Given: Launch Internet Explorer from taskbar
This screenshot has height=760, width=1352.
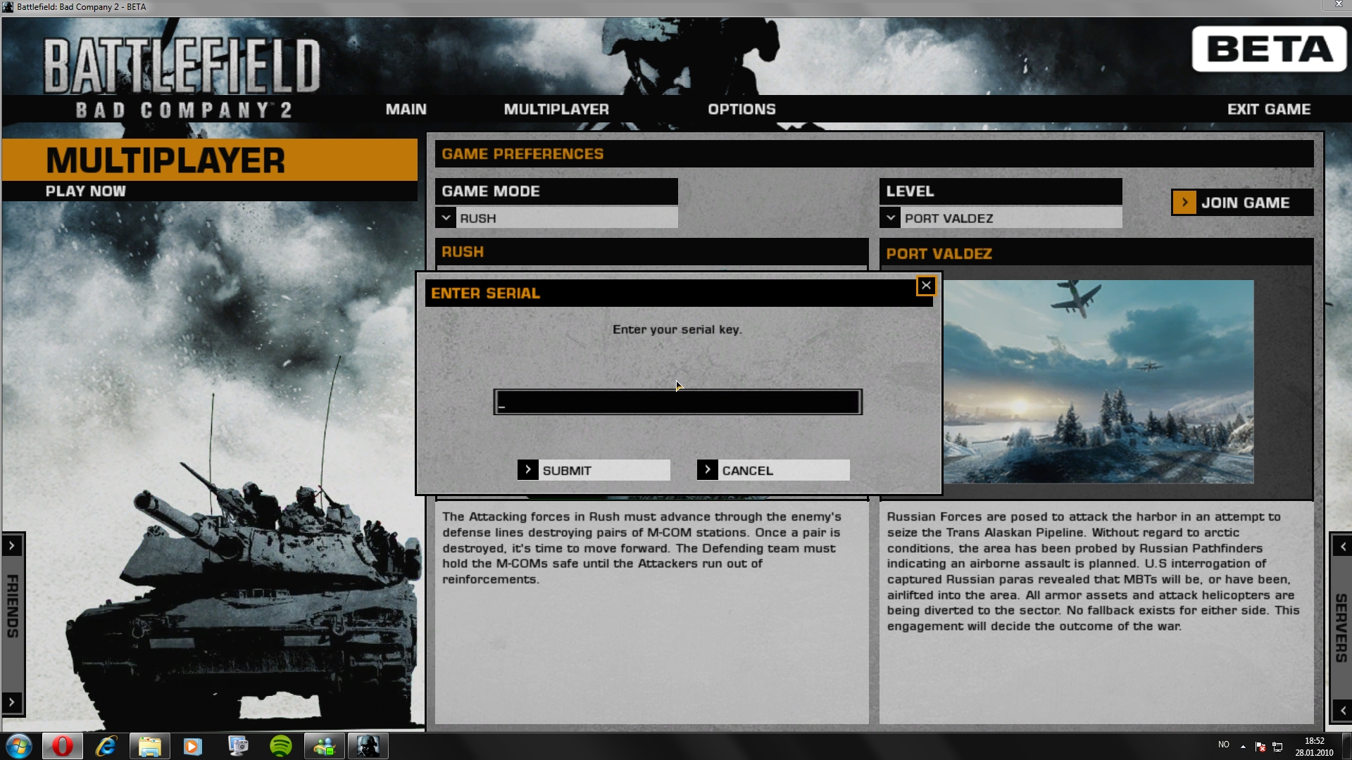Looking at the screenshot, I should point(106,746).
